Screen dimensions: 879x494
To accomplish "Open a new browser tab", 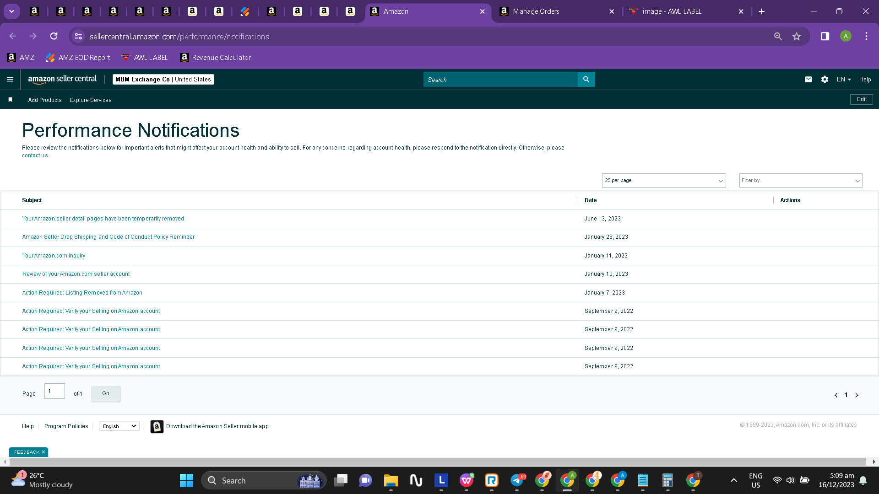I will 761,11.
